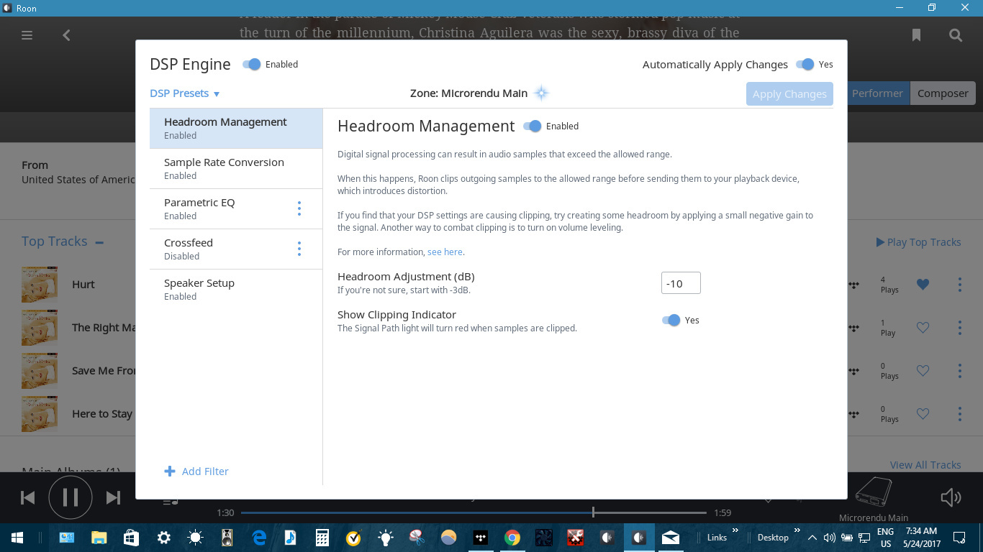Click the Hurt album art thumbnail
The image size is (983, 552).
[40, 285]
